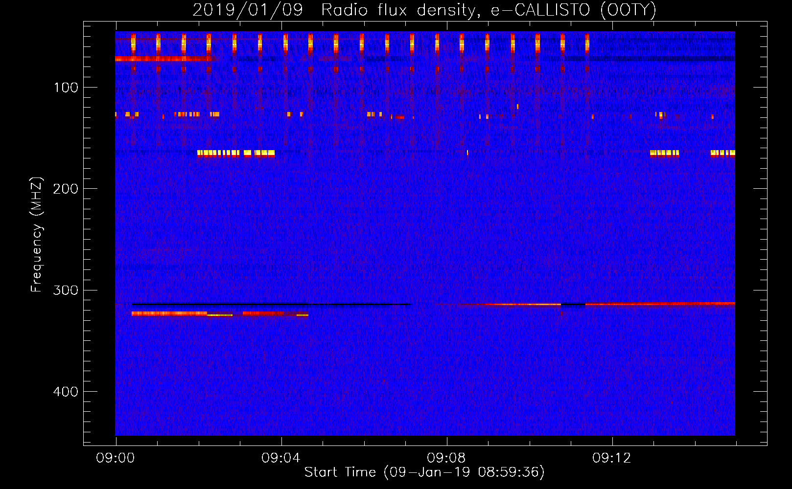Click the 200 frequency tick label
The width and height of the screenshot is (792, 489).
pos(66,189)
